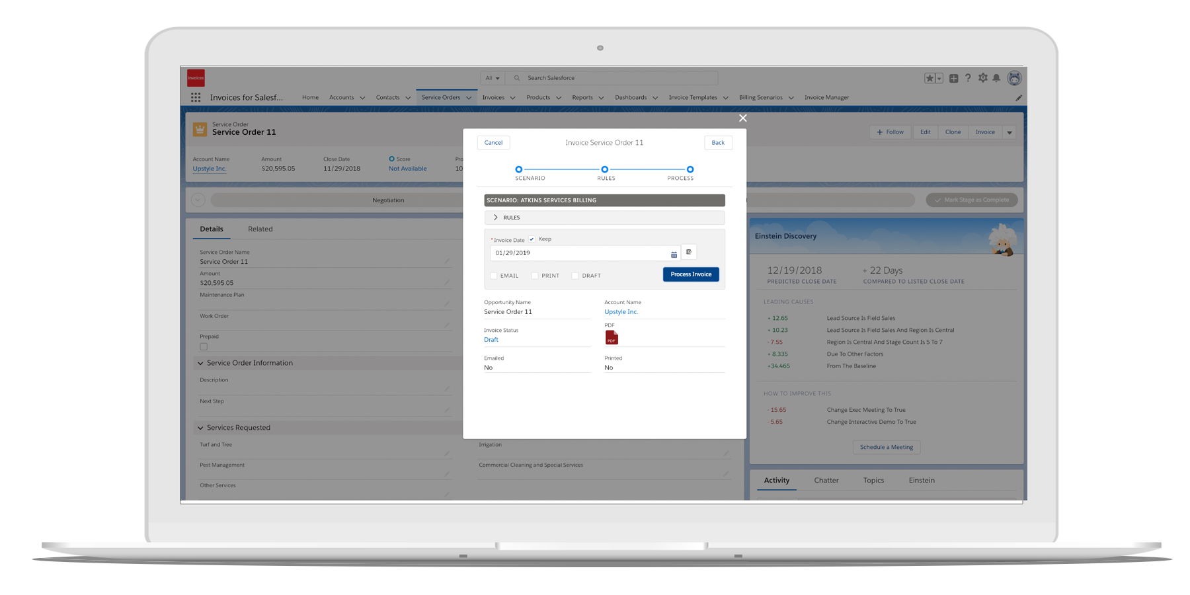
Task: Open the Upstyle Inc. account link in dialog
Action: pyautogui.click(x=621, y=312)
